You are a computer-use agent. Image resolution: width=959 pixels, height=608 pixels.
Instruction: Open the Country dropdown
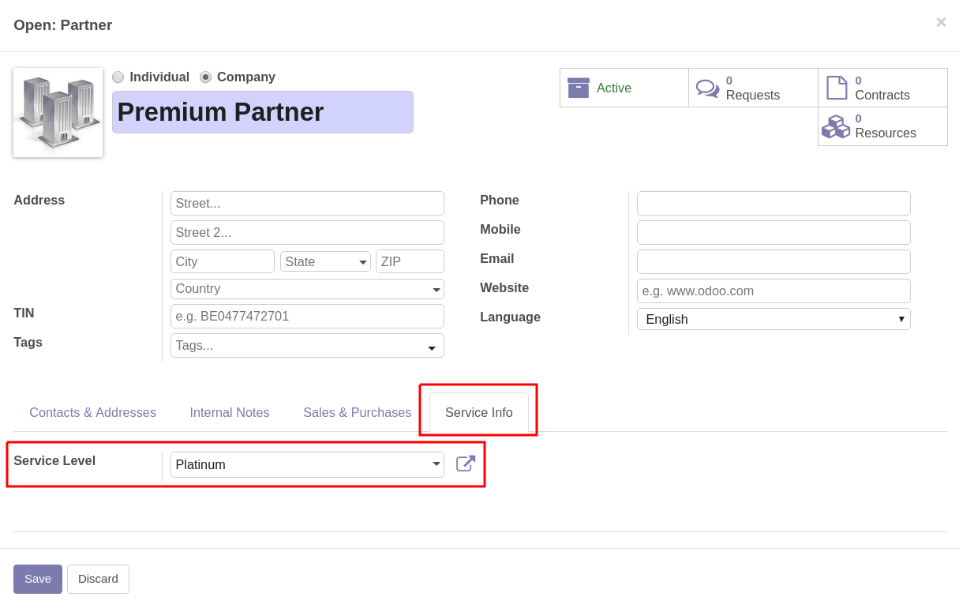(307, 289)
